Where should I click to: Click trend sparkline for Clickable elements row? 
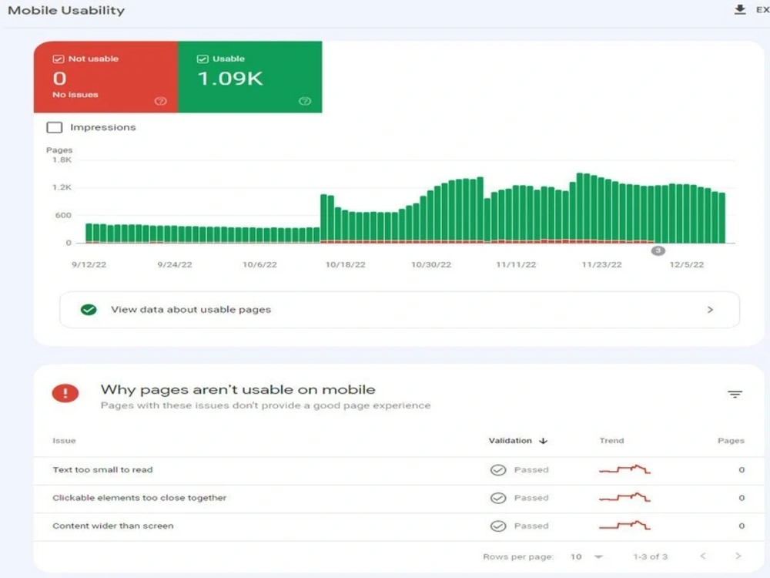(x=624, y=497)
